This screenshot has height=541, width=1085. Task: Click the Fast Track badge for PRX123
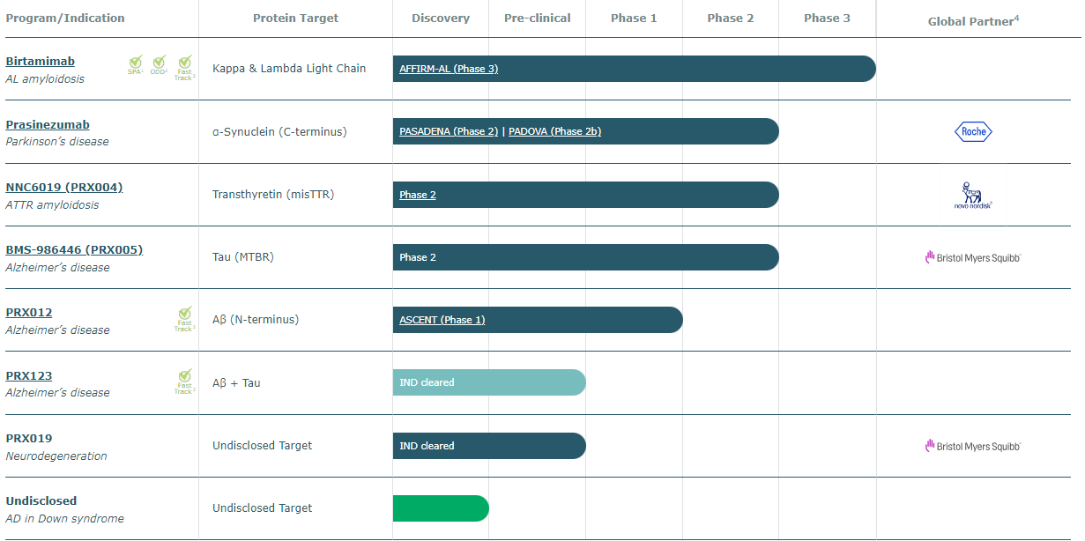(x=184, y=382)
